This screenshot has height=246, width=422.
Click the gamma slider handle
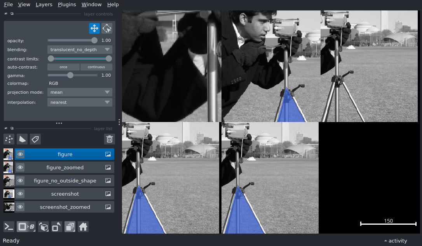70,75
